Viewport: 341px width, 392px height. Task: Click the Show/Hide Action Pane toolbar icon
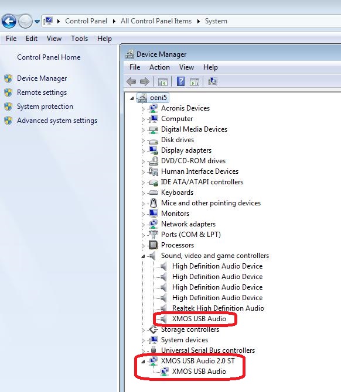[195, 82]
